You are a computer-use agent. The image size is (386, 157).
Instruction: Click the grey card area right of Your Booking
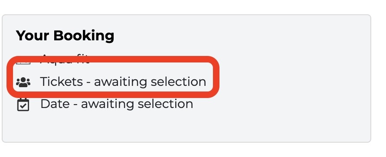tap(241, 36)
